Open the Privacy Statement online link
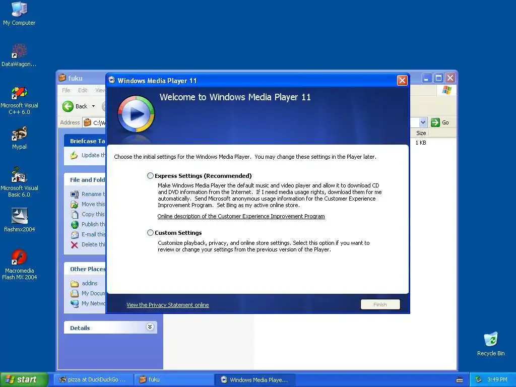This screenshot has width=516, height=387. click(x=167, y=305)
